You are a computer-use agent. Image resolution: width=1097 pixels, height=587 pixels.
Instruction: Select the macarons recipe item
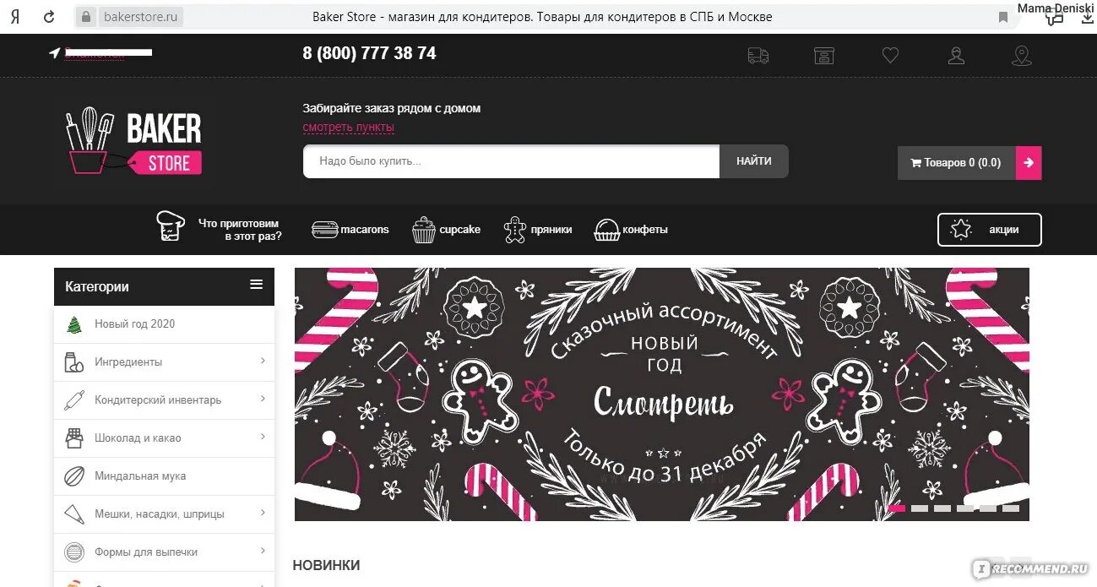(350, 230)
